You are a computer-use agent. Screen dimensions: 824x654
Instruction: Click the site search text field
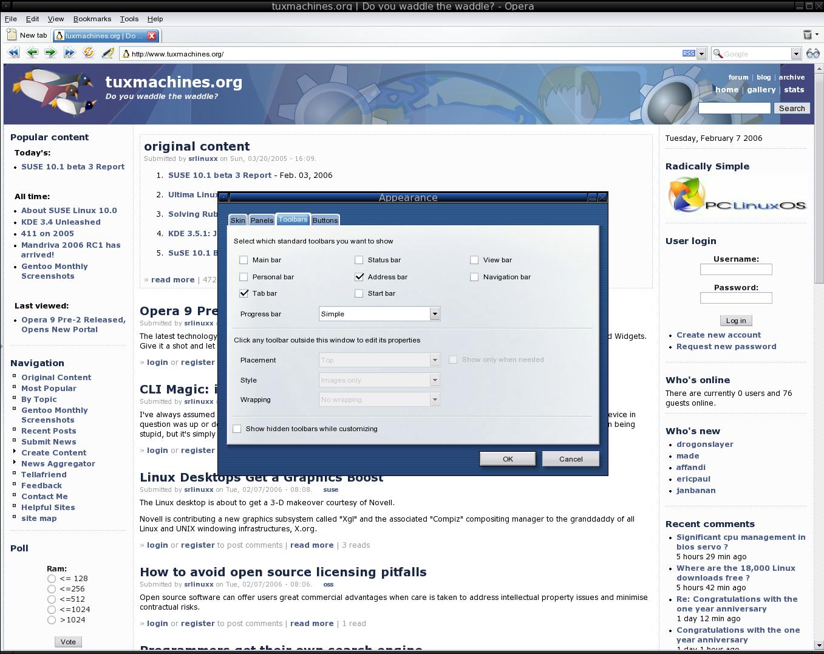(735, 108)
